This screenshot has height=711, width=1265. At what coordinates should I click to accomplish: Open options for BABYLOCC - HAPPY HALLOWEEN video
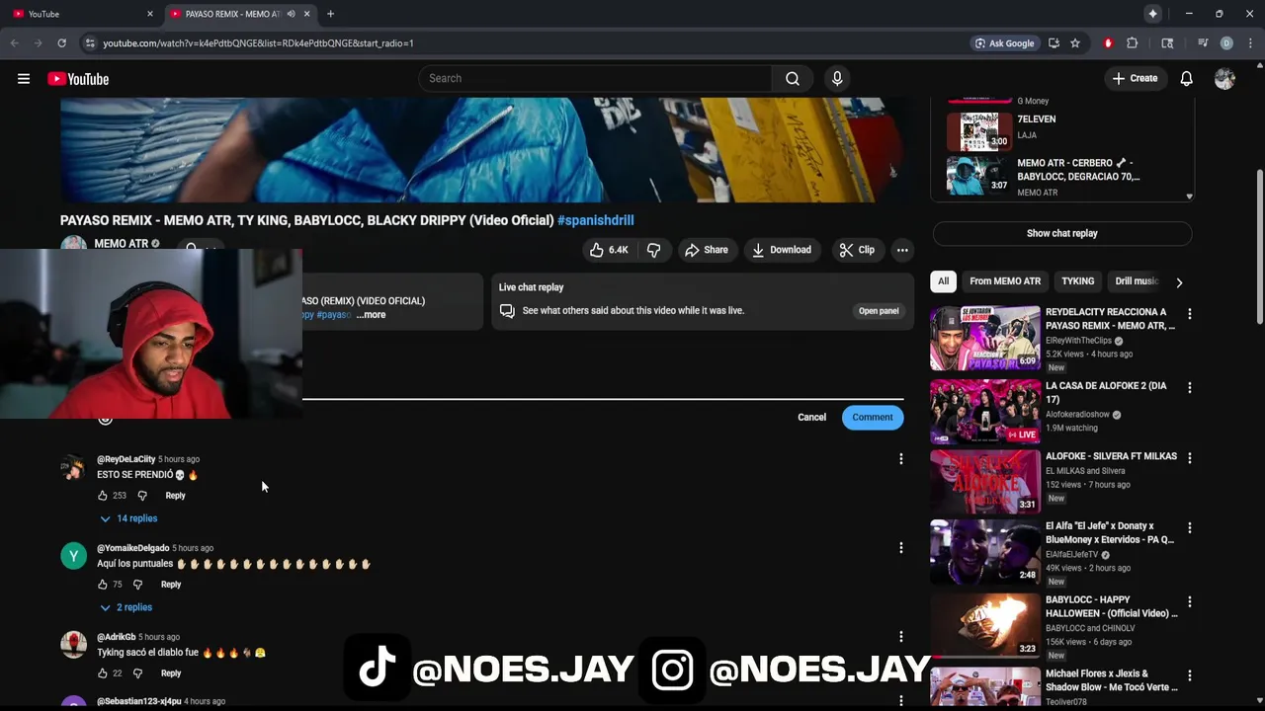pos(1189,601)
